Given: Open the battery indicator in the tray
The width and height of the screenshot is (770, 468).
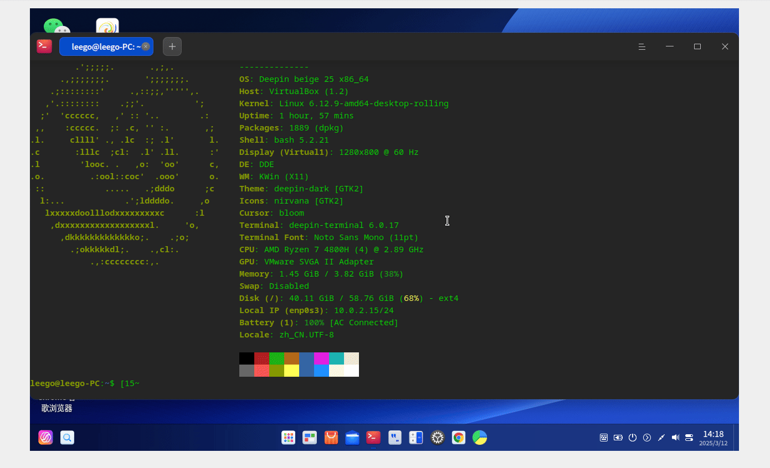Looking at the screenshot, I should [618, 438].
